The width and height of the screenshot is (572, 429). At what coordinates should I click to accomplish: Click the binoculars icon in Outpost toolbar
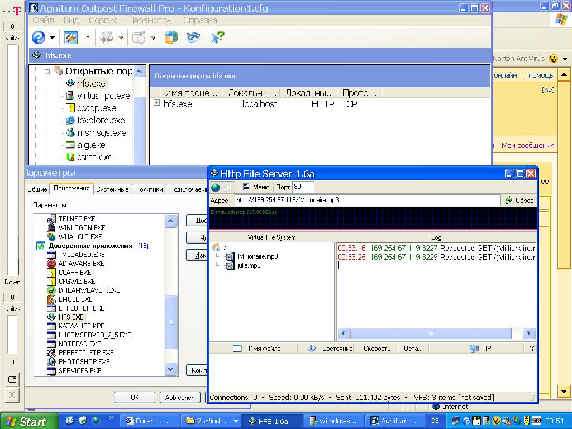coord(193,37)
